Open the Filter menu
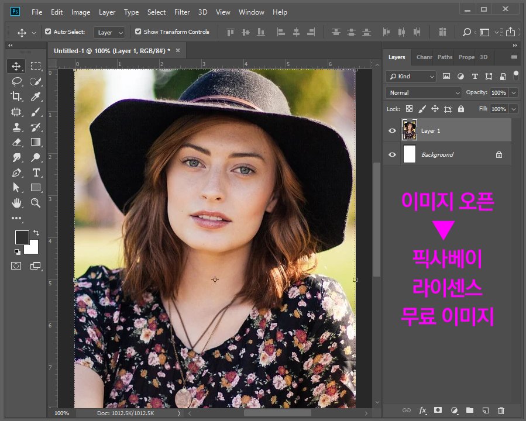 pyautogui.click(x=182, y=12)
